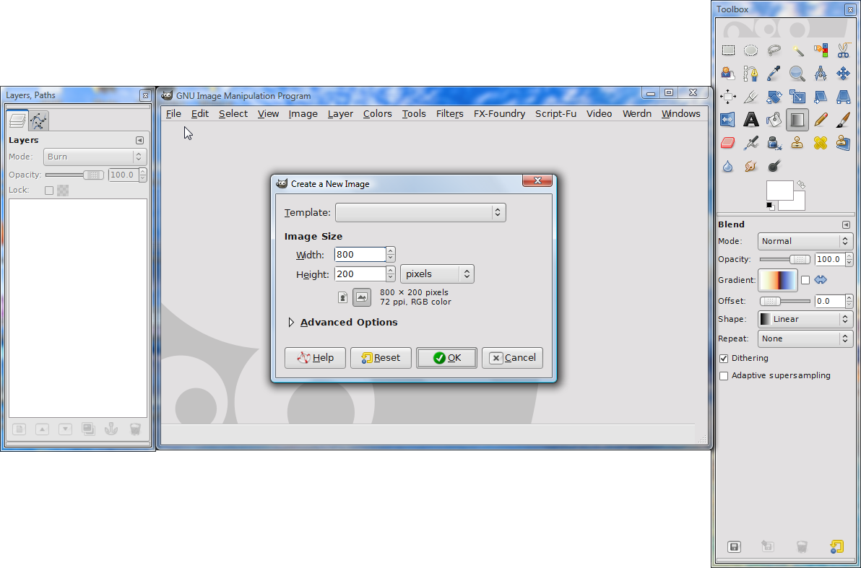Screen dimensions: 861x568
Task: Click the Width input field
Action: (359, 254)
